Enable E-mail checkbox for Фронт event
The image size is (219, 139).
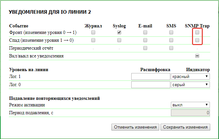point(145,32)
